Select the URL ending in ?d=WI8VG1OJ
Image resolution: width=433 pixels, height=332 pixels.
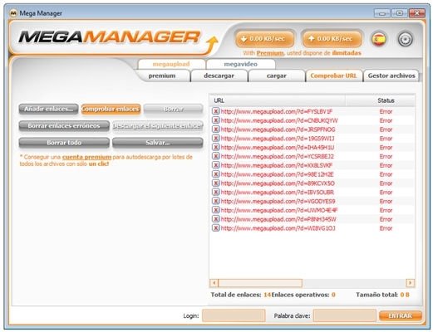(x=278, y=228)
